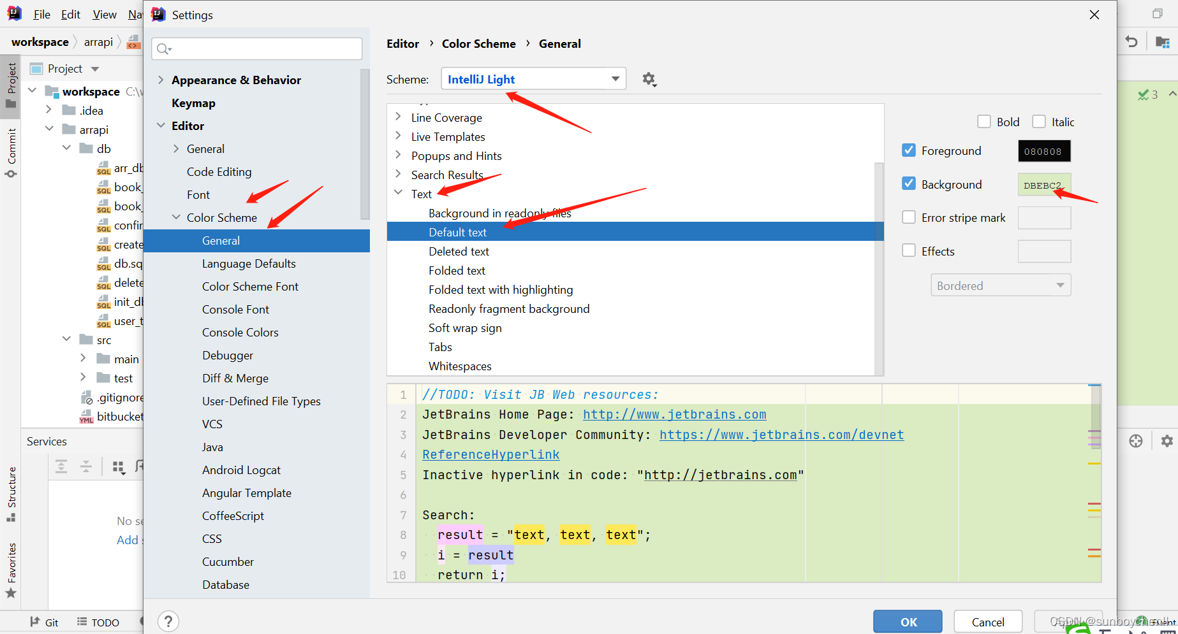Click the collapse all icon in Services
The width and height of the screenshot is (1178, 634).
point(86,467)
